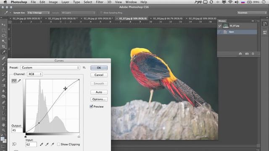Select the Hand tool

point(3,125)
